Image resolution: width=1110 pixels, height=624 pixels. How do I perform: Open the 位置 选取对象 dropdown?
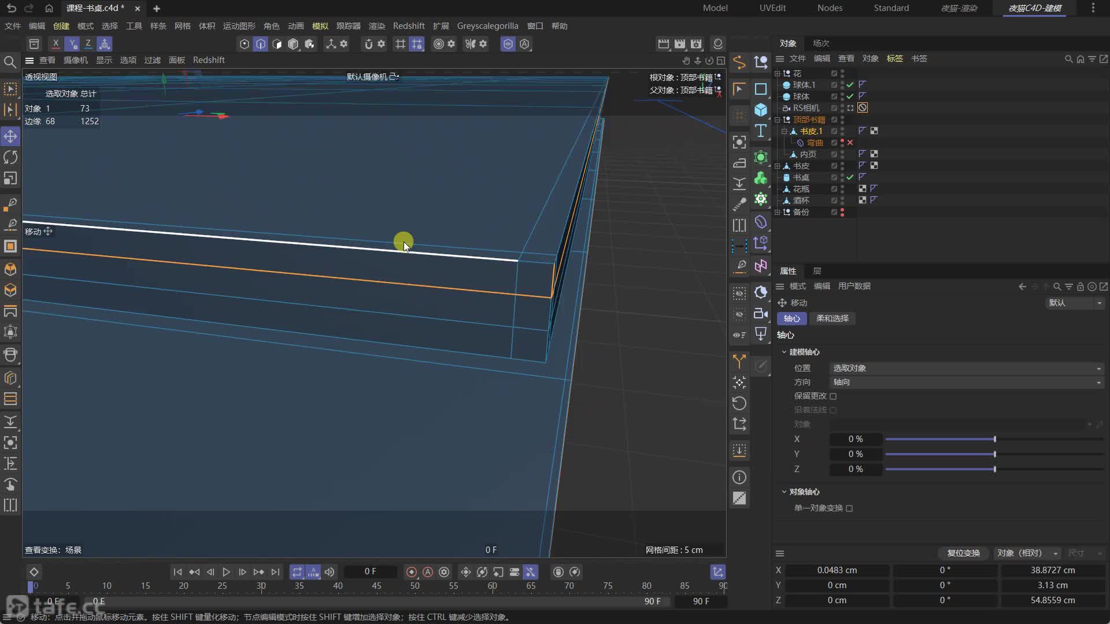click(x=967, y=369)
